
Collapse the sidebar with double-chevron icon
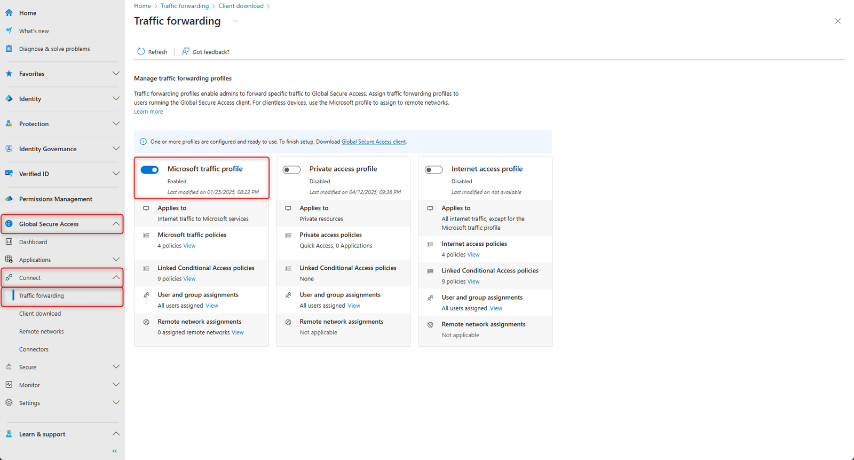point(115,451)
